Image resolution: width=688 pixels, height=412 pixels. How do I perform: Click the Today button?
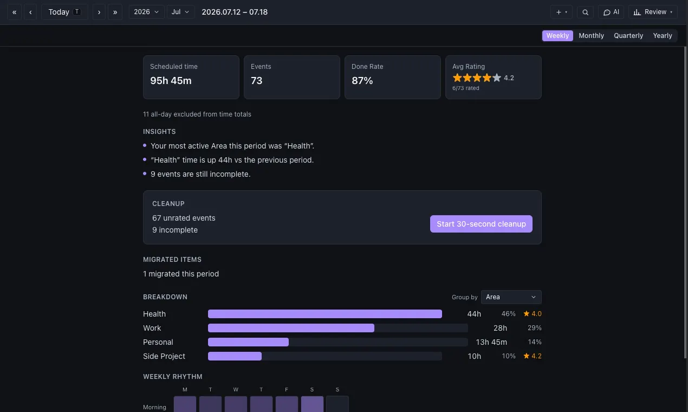click(64, 12)
